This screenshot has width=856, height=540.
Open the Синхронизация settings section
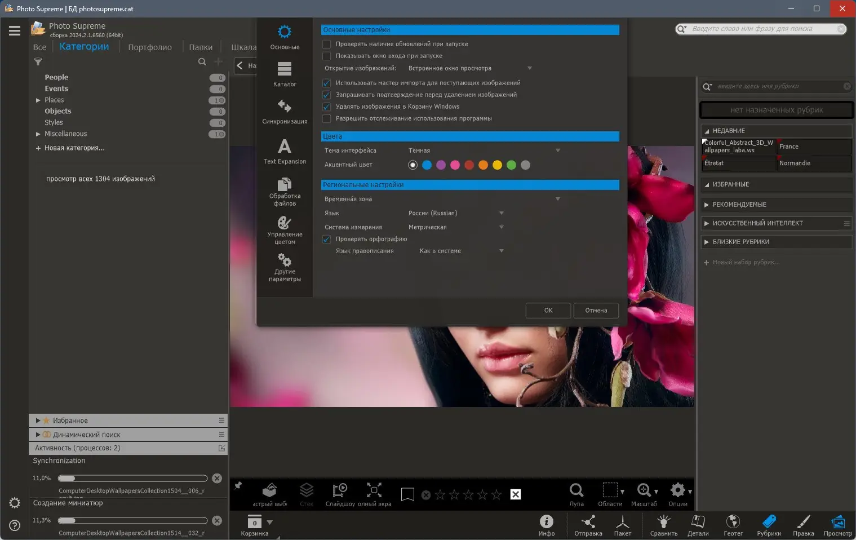coord(285,111)
